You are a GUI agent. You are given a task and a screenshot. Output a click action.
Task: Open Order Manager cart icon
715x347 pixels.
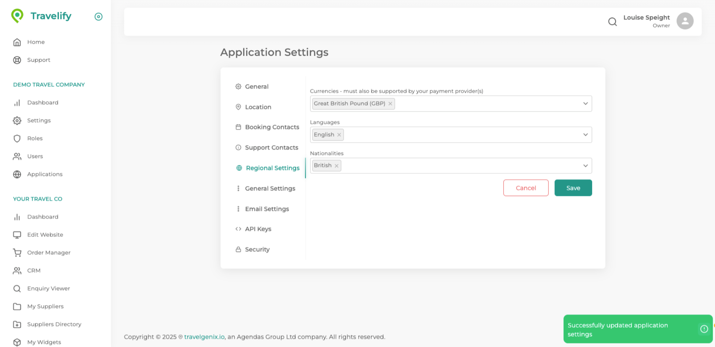click(17, 253)
